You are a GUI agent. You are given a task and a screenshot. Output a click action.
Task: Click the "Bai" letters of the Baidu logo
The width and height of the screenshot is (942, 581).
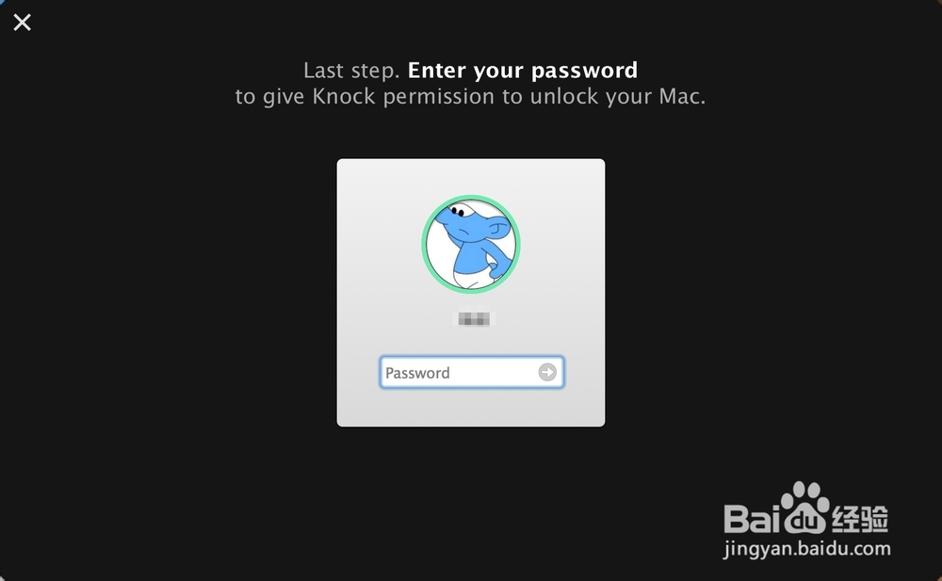click(752, 519)
